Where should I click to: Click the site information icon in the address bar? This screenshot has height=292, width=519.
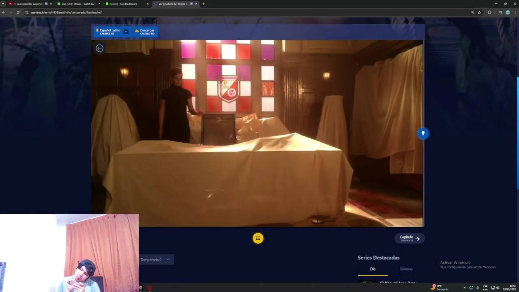click(27, 13)
